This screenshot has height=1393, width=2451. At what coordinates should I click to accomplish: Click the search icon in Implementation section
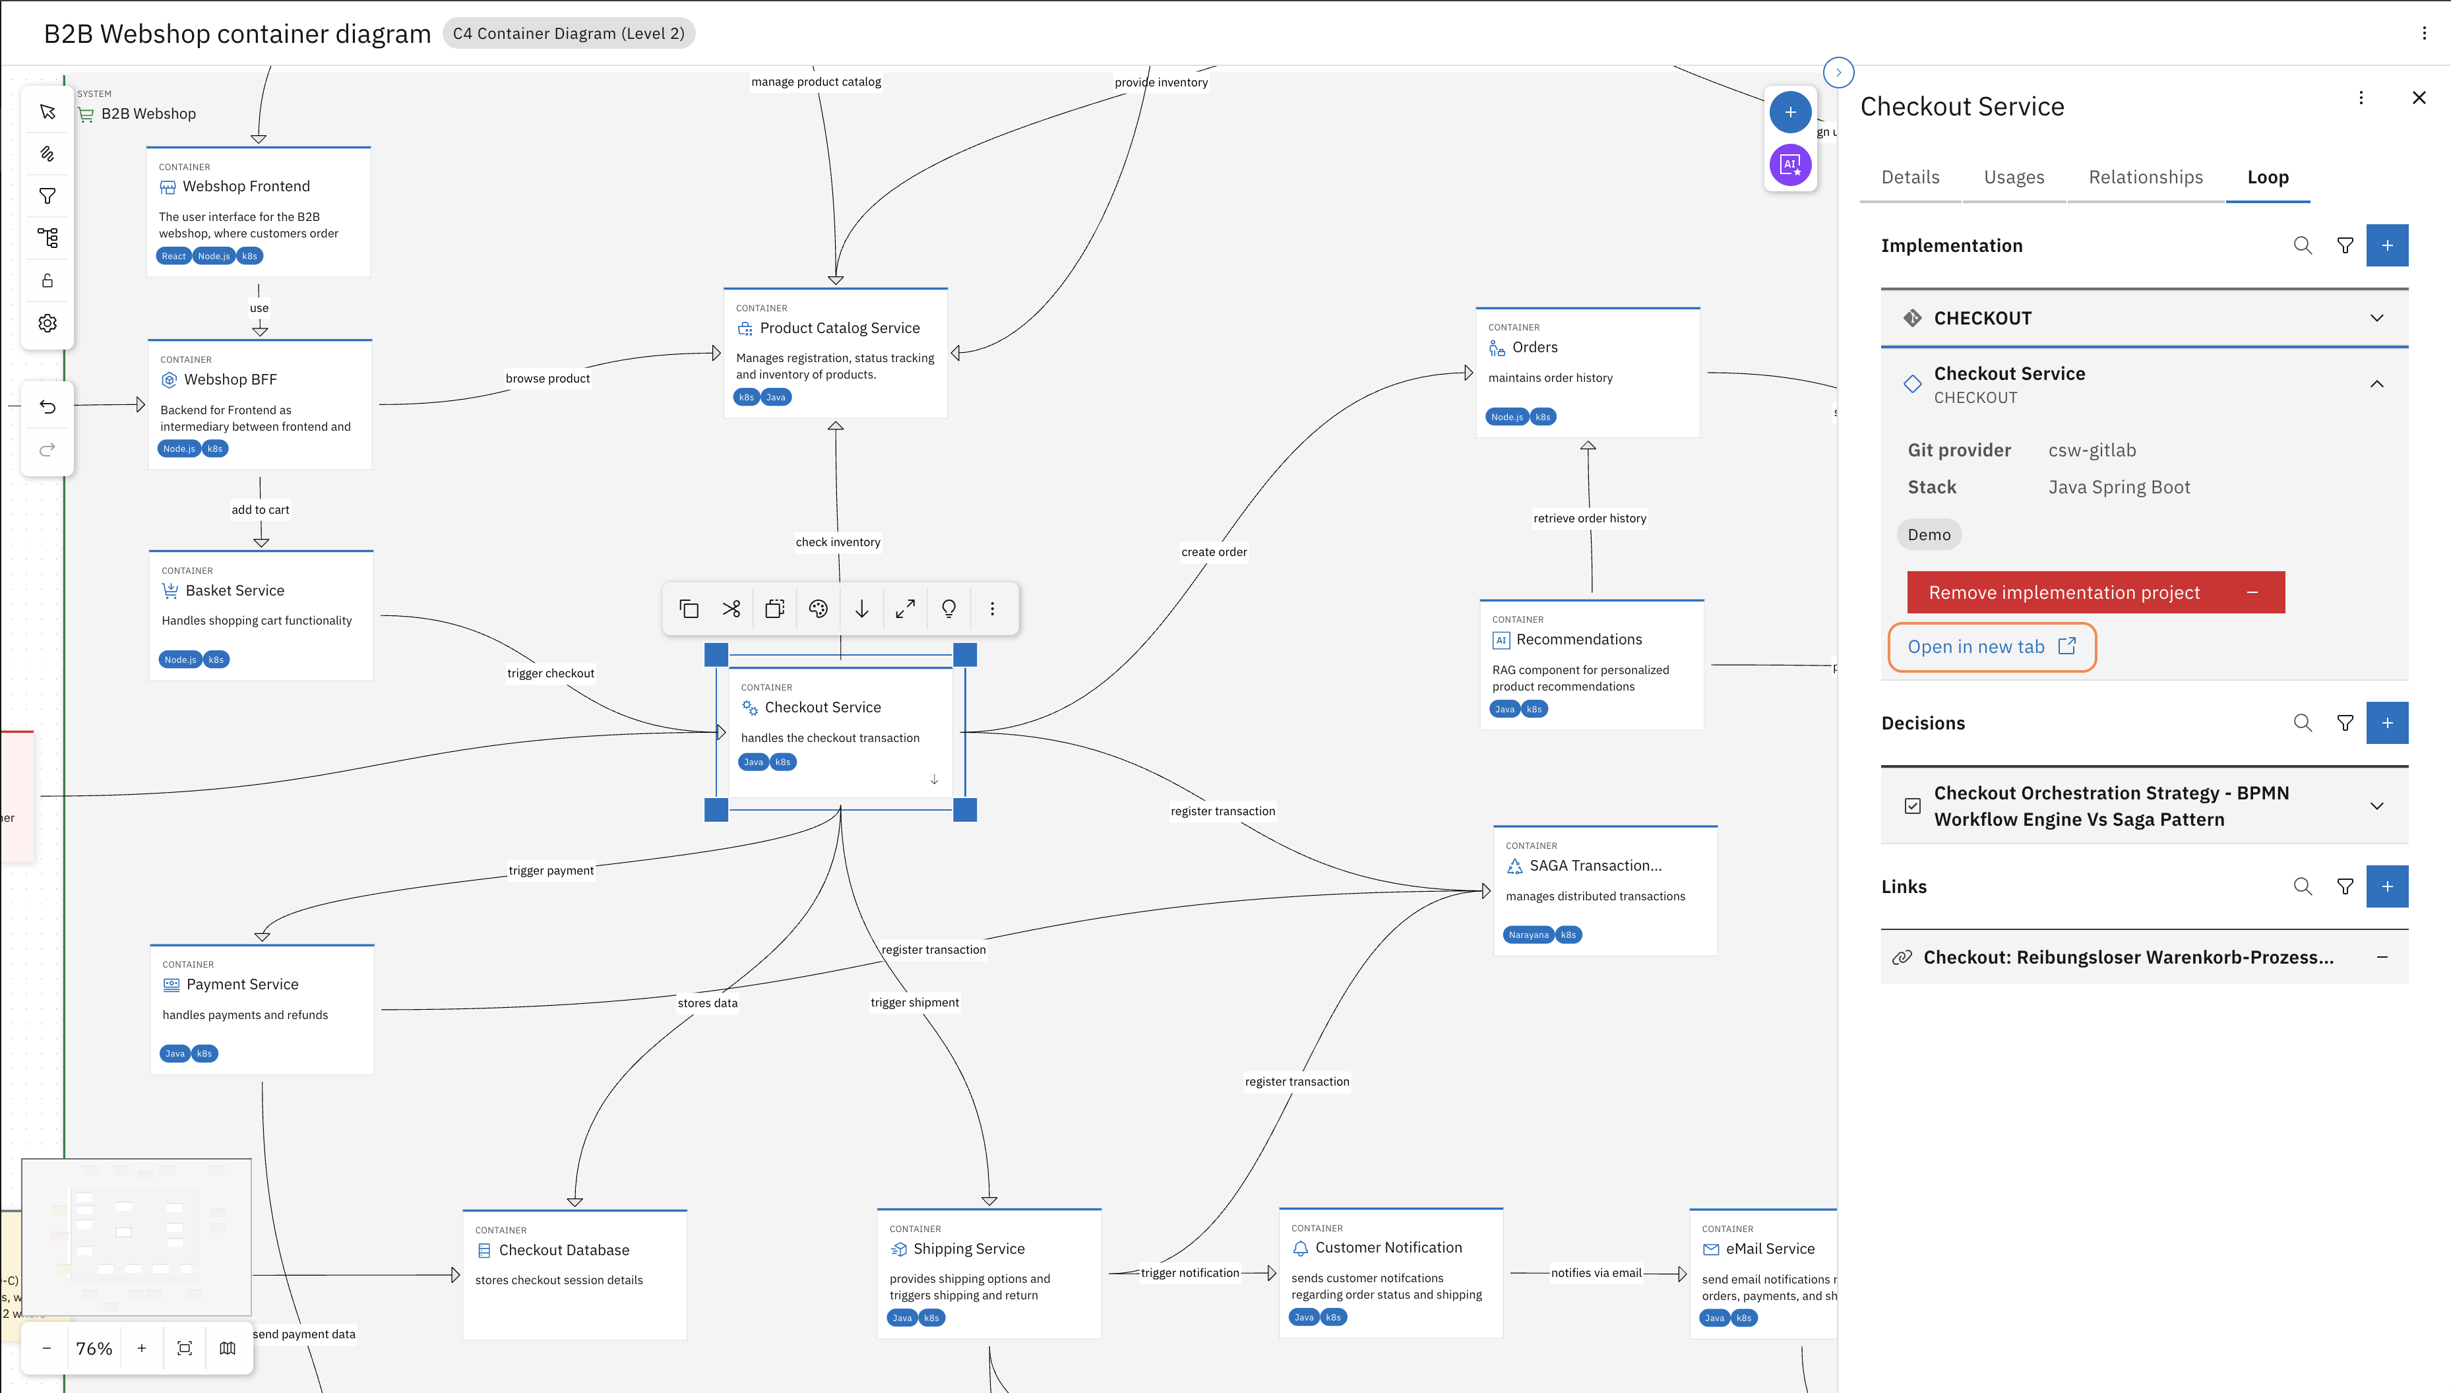2303,245
